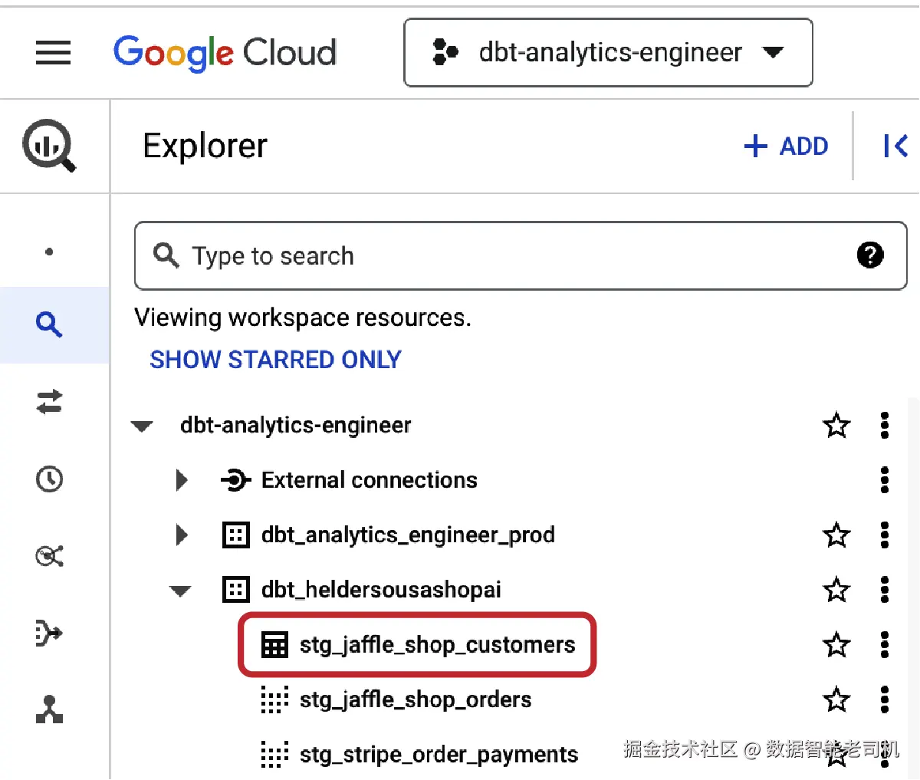Image resolution: width=920 pixels, height=780 pixels.
Task: Expand the External connections node
Action: [x=182, y=480]
